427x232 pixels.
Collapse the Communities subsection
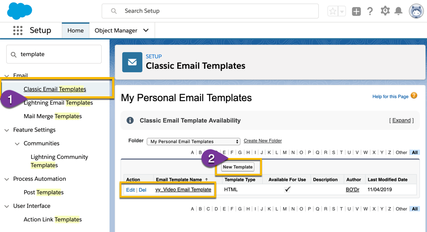tap(17, 144)
